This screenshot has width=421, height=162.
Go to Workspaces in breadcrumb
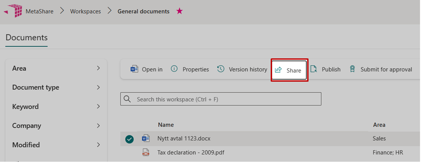point(85,11)
